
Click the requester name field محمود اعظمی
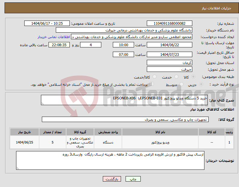tap(132, 37)
